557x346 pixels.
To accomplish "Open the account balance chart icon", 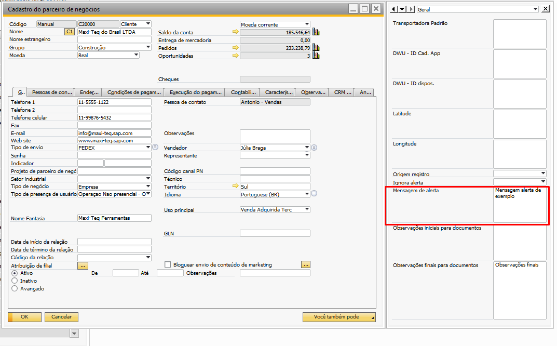I will pyautogui.click(x=316, y=32).
